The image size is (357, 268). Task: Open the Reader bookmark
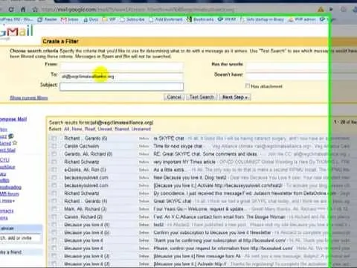[x=48, y=19]
